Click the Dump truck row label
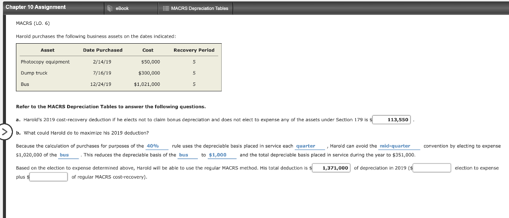Image resolution: width=509 pixels, height=218 pixels. point(34,73)
